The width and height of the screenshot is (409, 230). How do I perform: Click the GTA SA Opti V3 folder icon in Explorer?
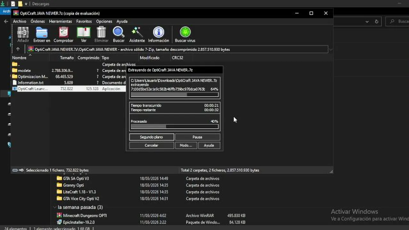coord(59,178)
